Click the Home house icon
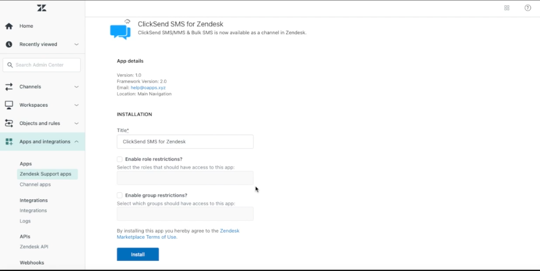 [x=9, y=26]
